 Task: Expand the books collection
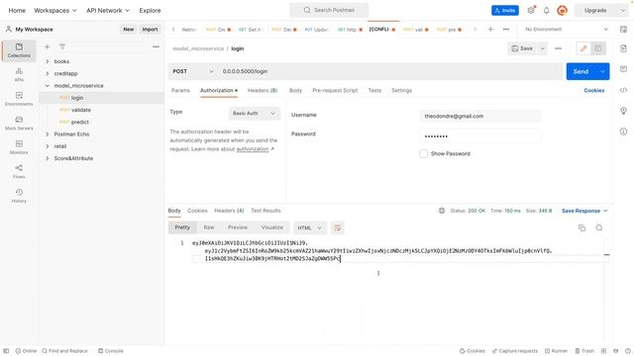click(48, 61)
